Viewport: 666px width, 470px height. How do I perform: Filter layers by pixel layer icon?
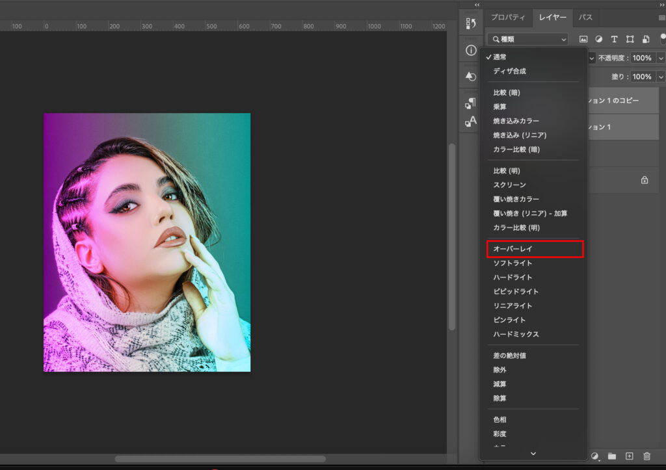(583, 40)
